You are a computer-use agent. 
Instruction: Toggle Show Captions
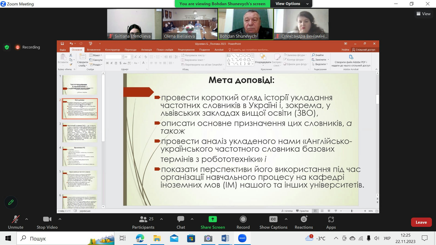click(273, 222)
